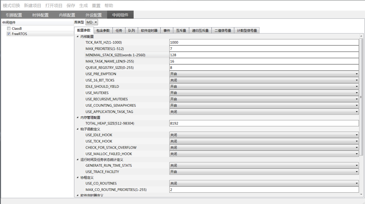Open the 二值信号量 sub-tab
This screenshot has width=365, height=204.
(x=223, y=31)
